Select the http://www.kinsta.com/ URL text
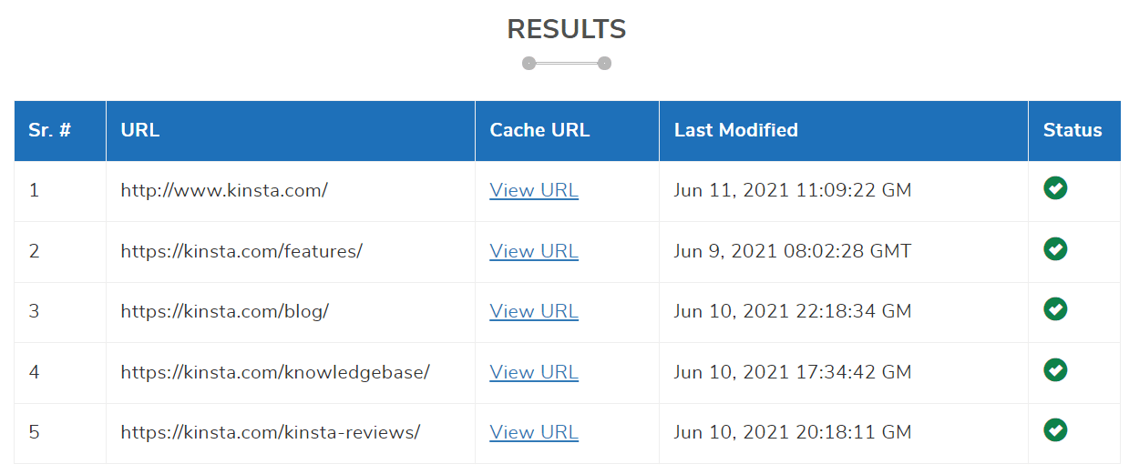The height and width of the screenshot is (474, 1129). (x=224, y=190)
